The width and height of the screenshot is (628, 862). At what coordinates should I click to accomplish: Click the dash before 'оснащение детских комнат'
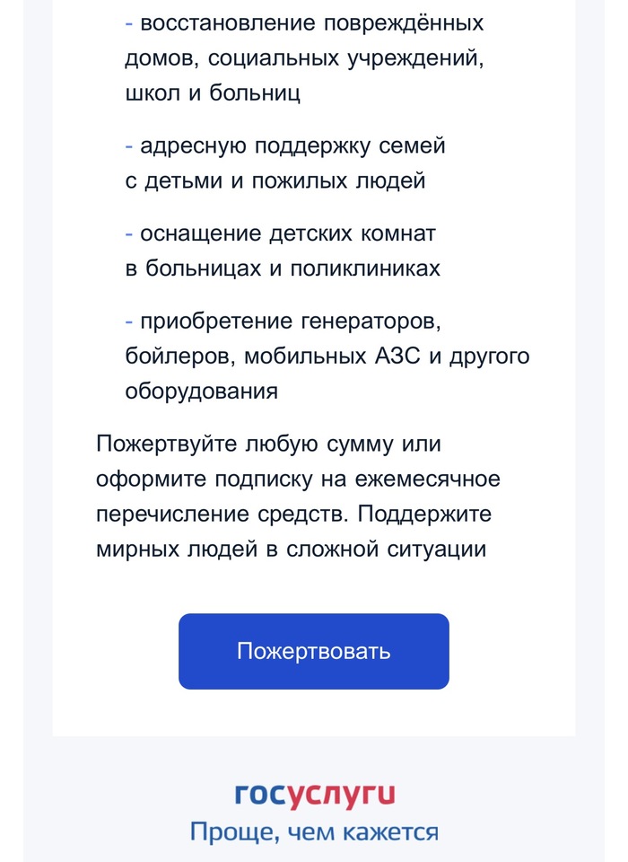[129, 234]
